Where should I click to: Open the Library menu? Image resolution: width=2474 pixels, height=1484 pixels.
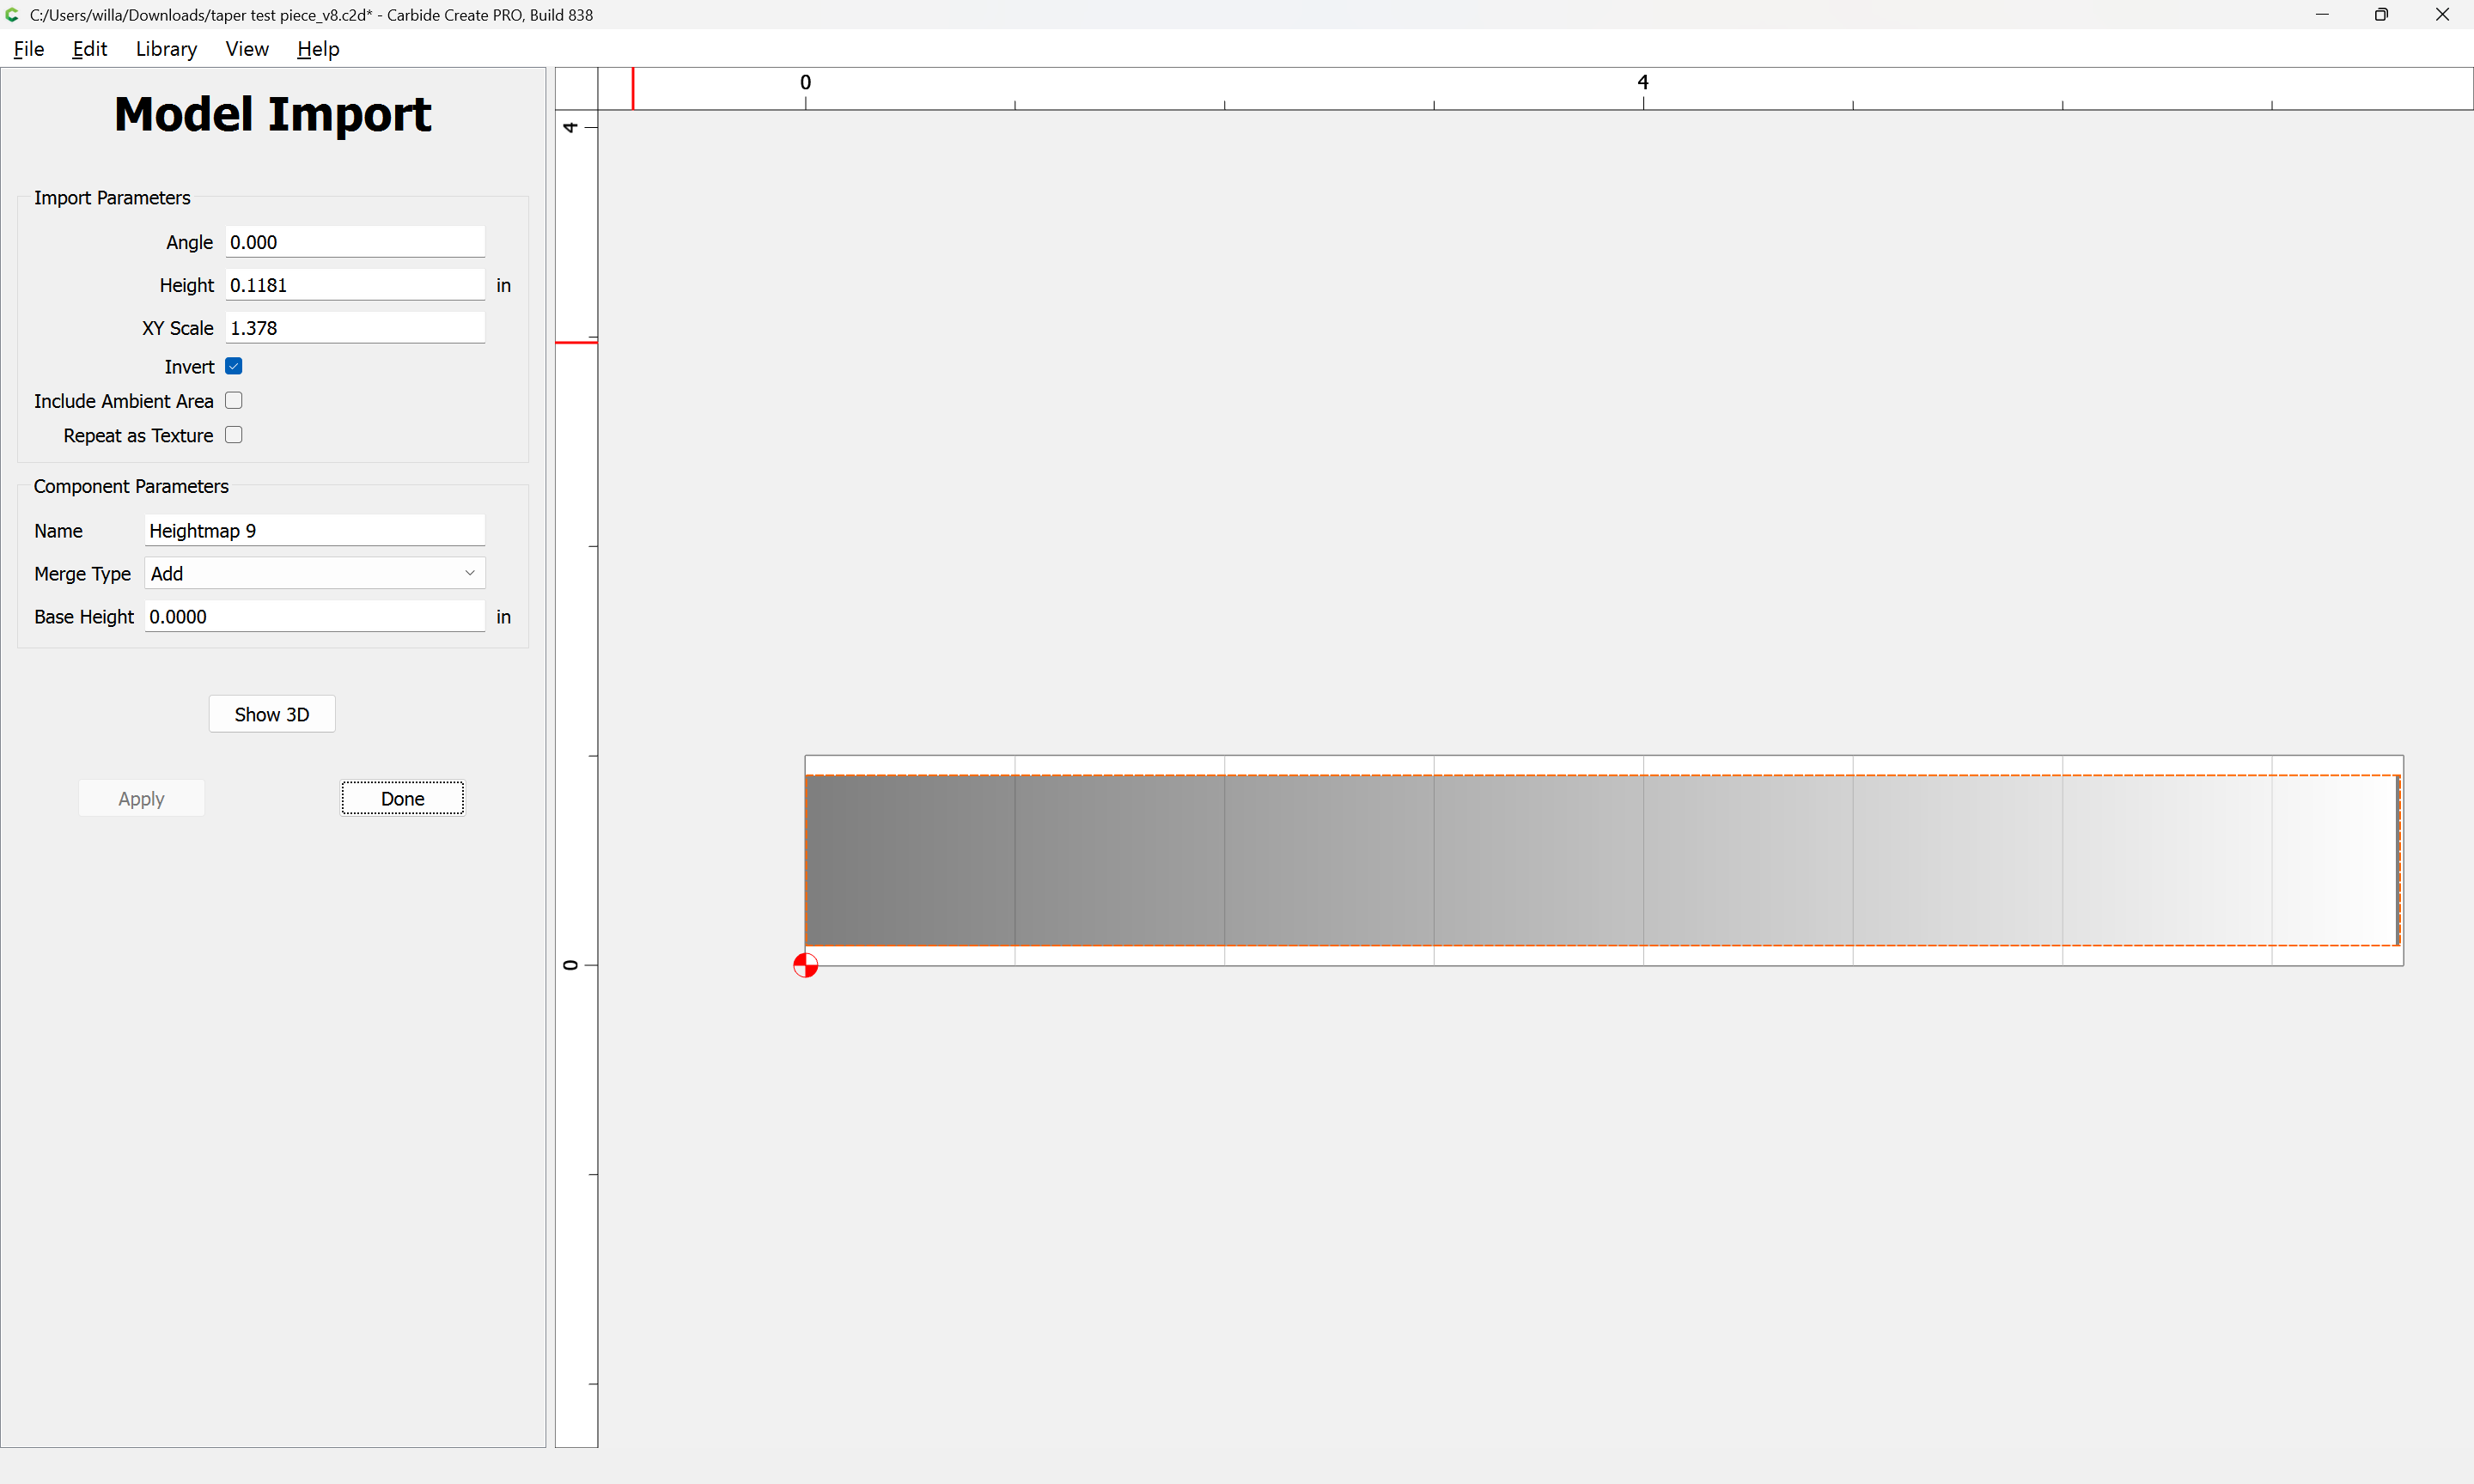pyautogui.click(x=166, y=49)
